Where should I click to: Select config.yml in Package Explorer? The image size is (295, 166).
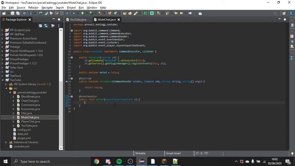(x=24, y=130)
